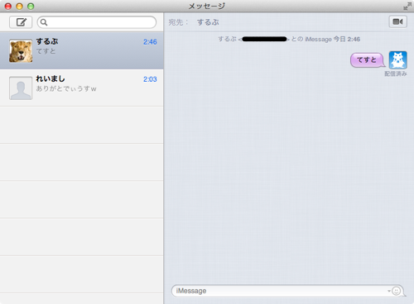Click the search magnifier icon
This screenshot has height=304, width=414.
44,22
